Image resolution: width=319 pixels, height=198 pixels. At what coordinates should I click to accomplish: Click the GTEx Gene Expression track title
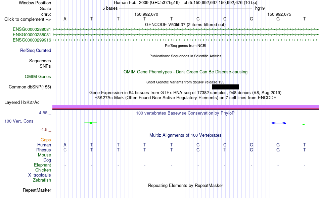coord(185,92)
